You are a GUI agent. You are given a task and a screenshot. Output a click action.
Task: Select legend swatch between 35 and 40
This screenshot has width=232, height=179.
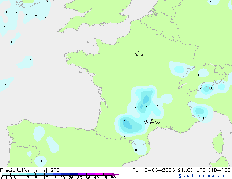[91, 174]
